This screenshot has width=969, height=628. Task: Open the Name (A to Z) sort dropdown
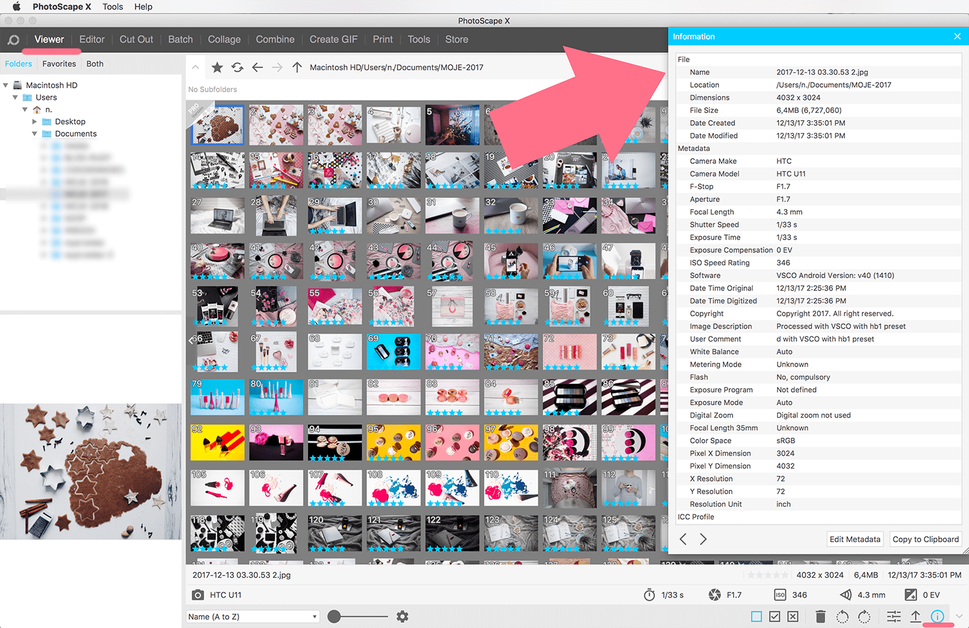[x=253, y=616]
